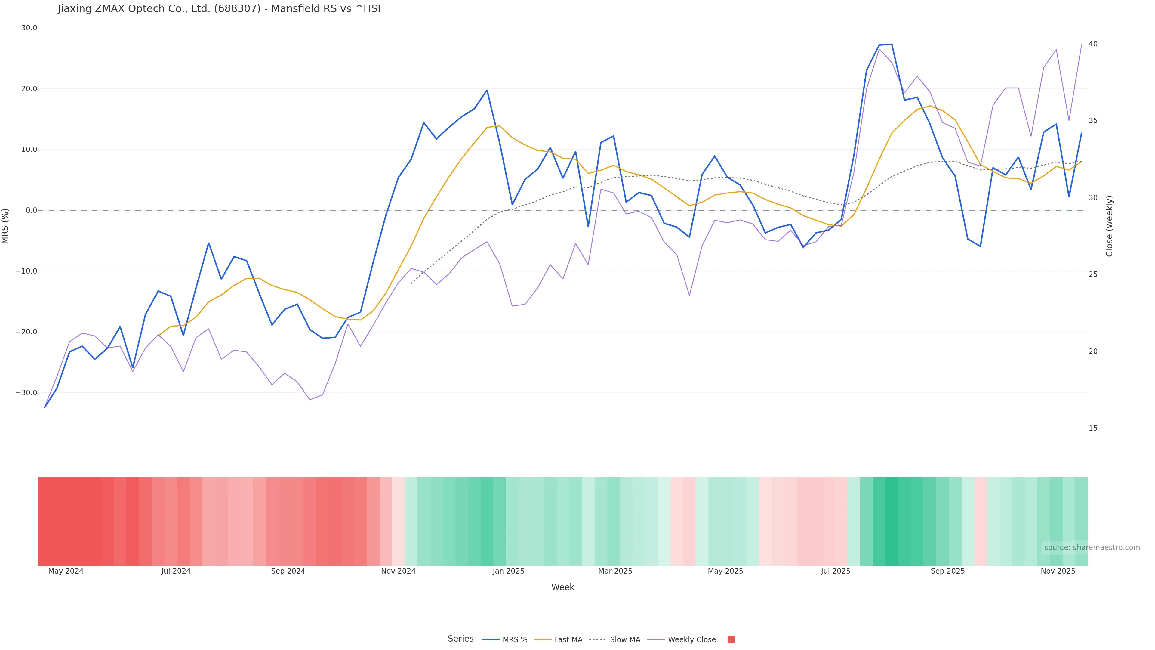The height and width of the screenshot is (650, 1155).
Task: Toggle the Slow MA dashed legend entry
Action: (615, 640)
